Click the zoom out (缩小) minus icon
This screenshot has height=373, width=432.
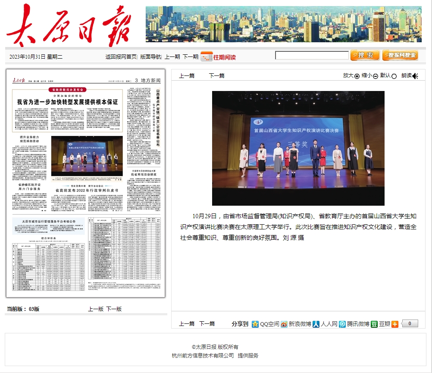tap(376, 76)
